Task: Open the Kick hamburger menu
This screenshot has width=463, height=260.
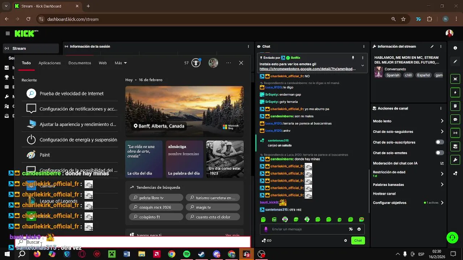Action: tap(8, 34)
